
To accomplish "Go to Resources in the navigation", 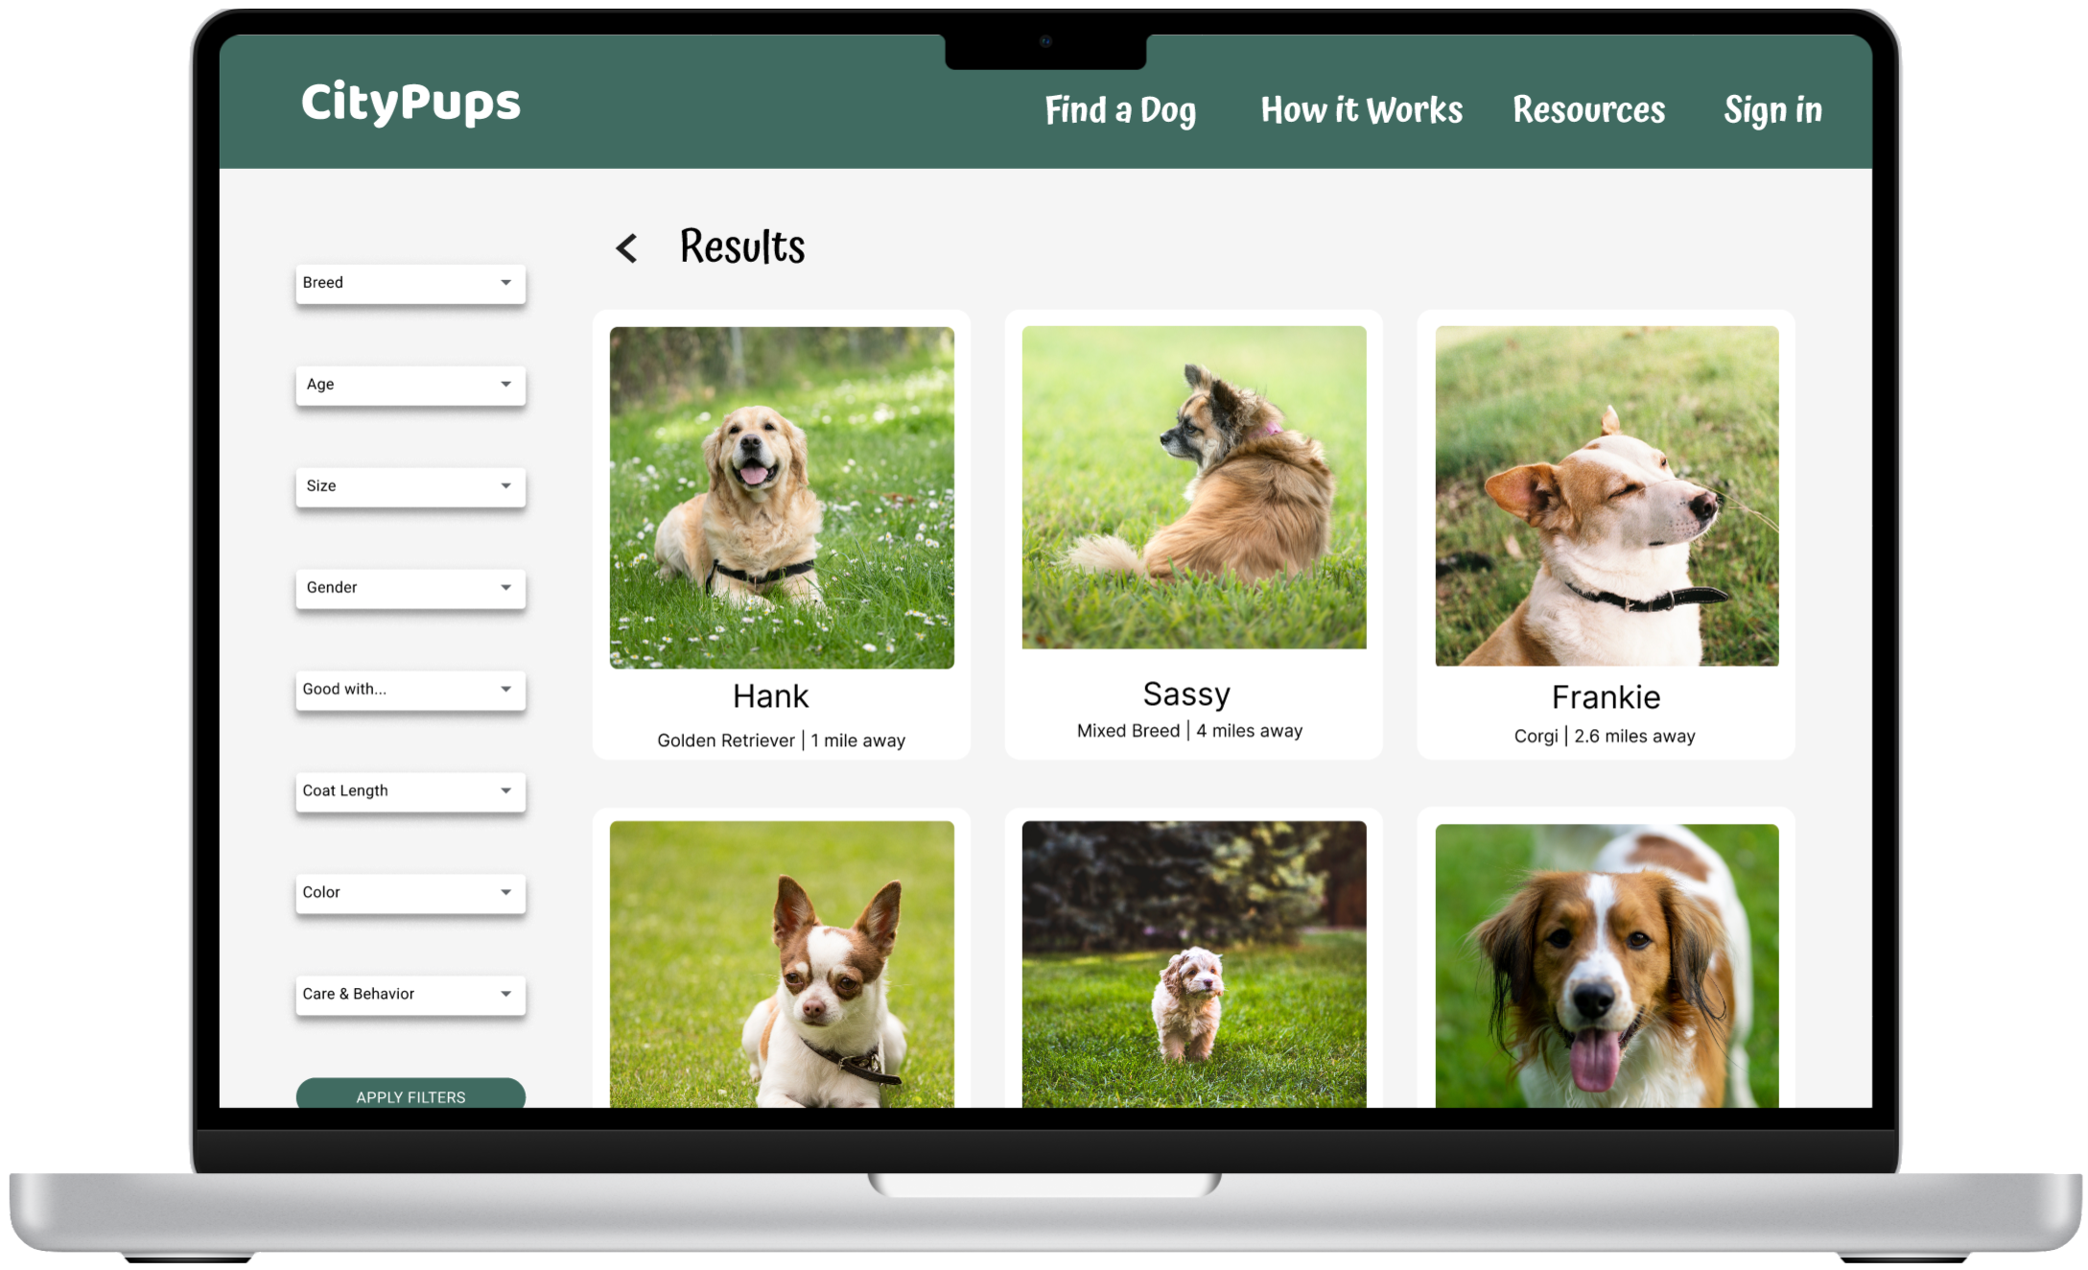I will tap(1588, 109).
